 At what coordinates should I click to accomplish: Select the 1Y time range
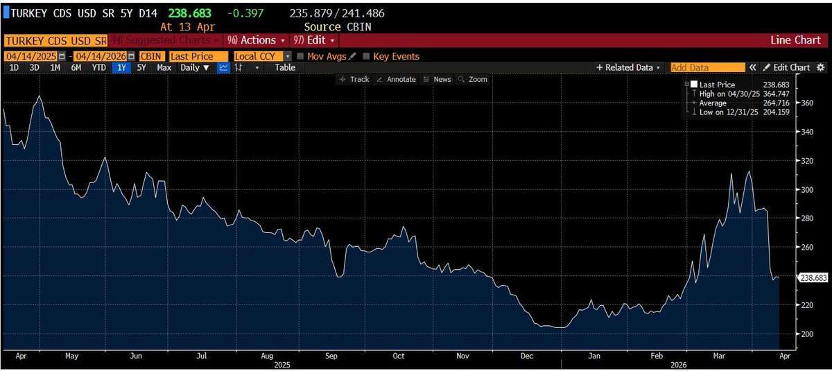(x=122, y=67)
